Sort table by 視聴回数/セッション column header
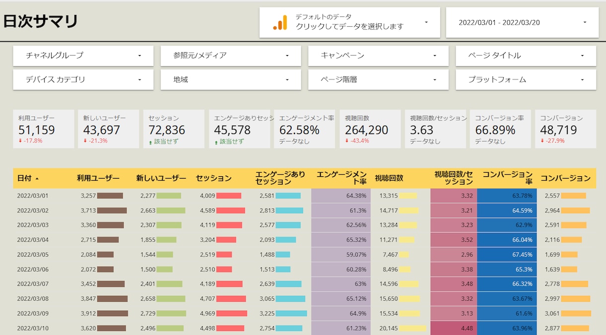The height and width of the screenshot is (335, 606). click(454, 178)
